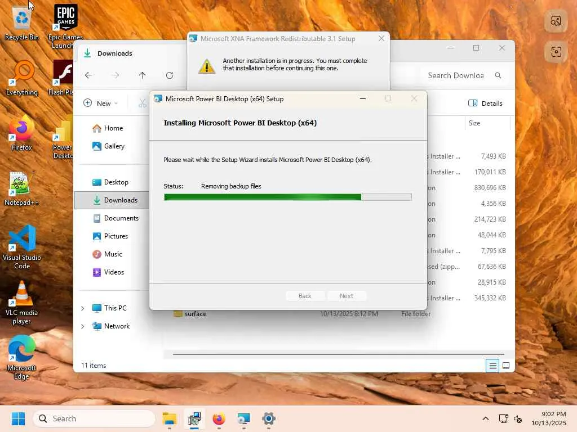Click the Search Downloads field
Image resolution: width=577 pixels, height=432 pixels.
coord(455,75)
